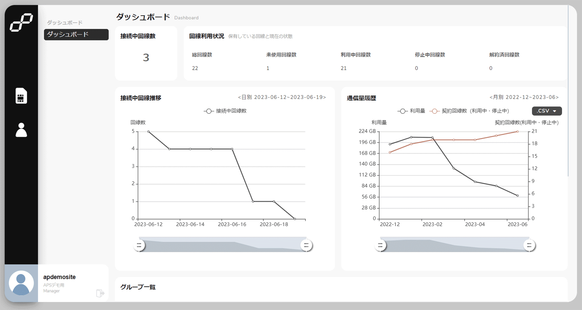Click the 接続中回線数 count value 3
The width and height of the screenshot is (582, 310).
point(146,58)
